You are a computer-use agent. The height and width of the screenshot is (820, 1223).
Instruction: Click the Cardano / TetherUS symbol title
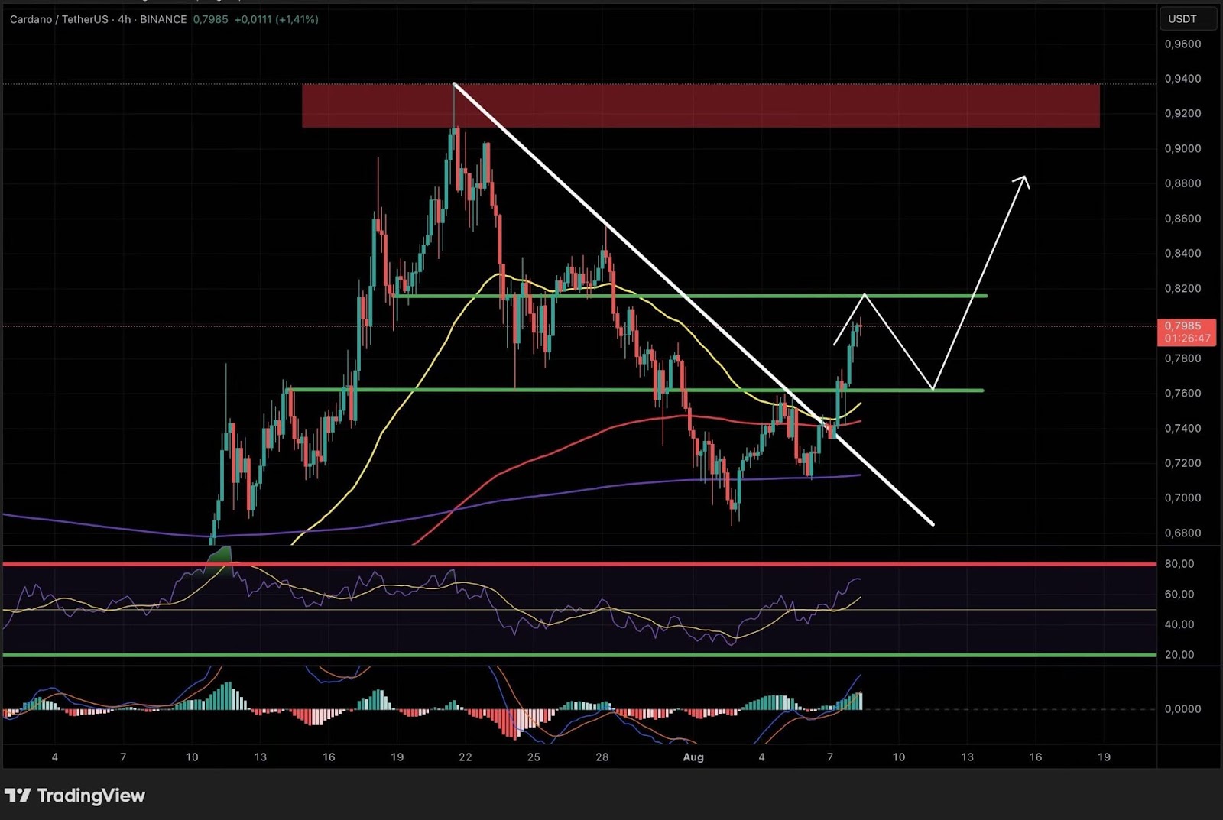point(59,19)
